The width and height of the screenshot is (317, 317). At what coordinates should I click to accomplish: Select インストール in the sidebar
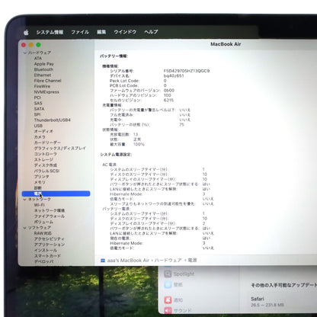[46, 250]
